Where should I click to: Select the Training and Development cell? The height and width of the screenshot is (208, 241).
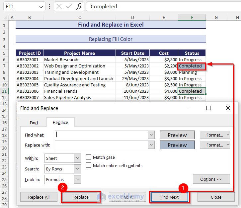click(x=79, y=72)
